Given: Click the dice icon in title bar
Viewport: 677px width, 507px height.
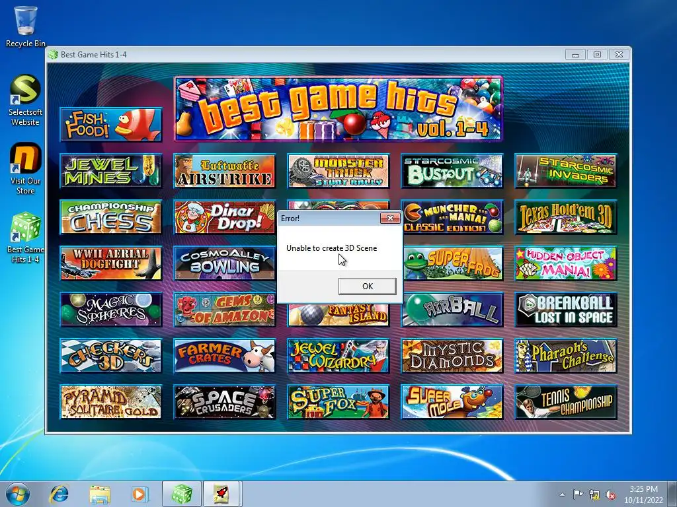Looking at the screenshot, I should pyautogui.click(x=53, y=54).
